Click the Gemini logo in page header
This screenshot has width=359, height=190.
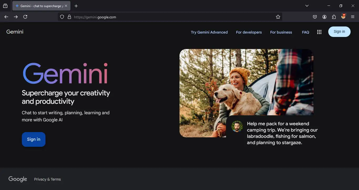point(15,32)
